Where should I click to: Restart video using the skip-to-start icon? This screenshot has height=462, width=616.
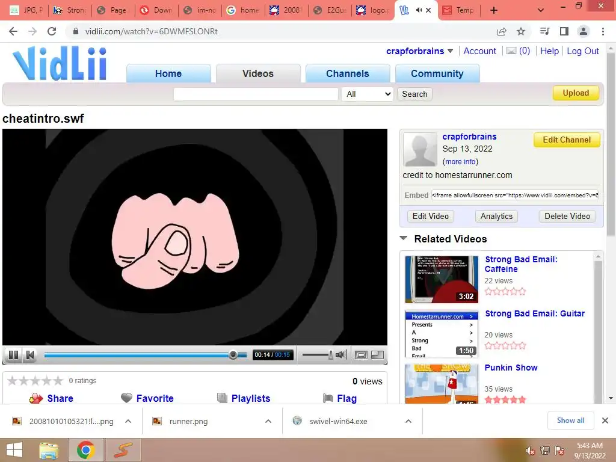30,355
